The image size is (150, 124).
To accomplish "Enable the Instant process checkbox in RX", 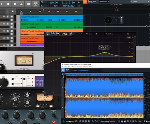I will [x=99, y=121].
